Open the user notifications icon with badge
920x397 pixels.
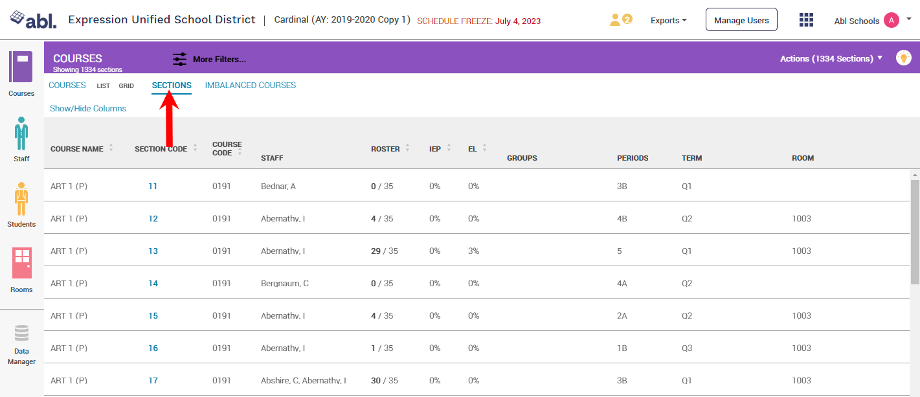(620, 20)
